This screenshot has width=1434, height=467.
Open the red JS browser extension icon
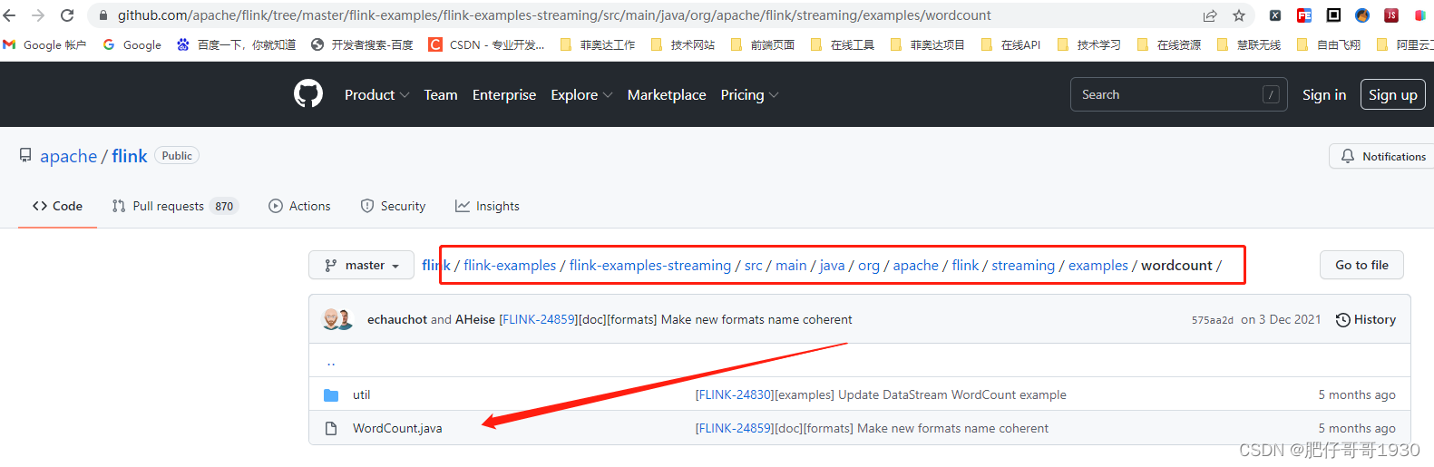pyautogui.click(x=1391, y=15)
